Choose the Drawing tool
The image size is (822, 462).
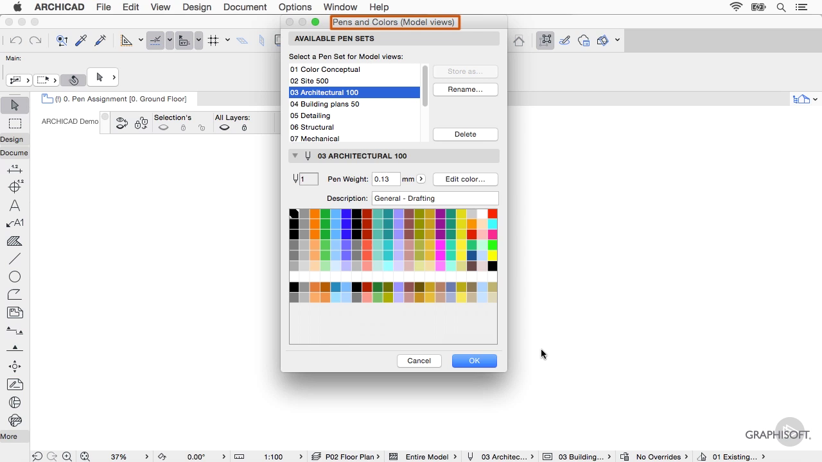[x=15, y=312]
